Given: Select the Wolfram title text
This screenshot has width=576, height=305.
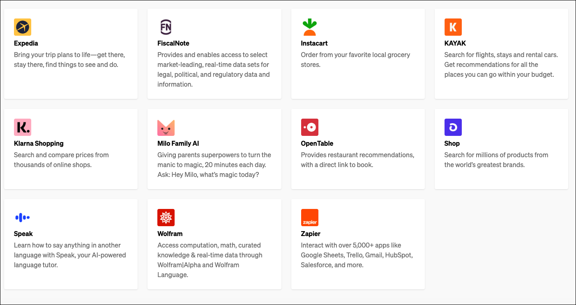Looking at the screenshot, I should tap(170, 234).
